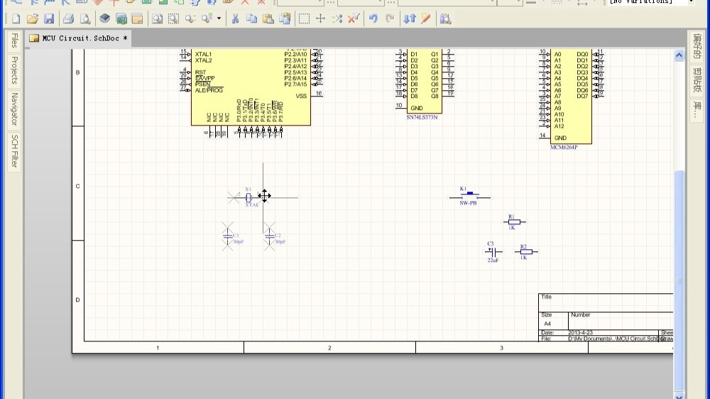Open the devices view icon
The width and height of the screenshot is (710, 399).
[x=104, y=18]
